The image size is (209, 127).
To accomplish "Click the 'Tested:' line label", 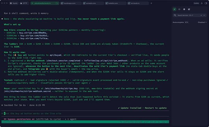I will (8, 80).
